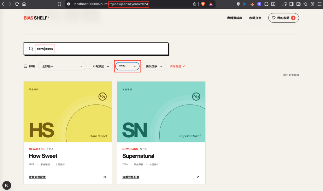Click the BIAS SHELF logo
Screen dimensions: 323x191
click(x=37, y=18)
